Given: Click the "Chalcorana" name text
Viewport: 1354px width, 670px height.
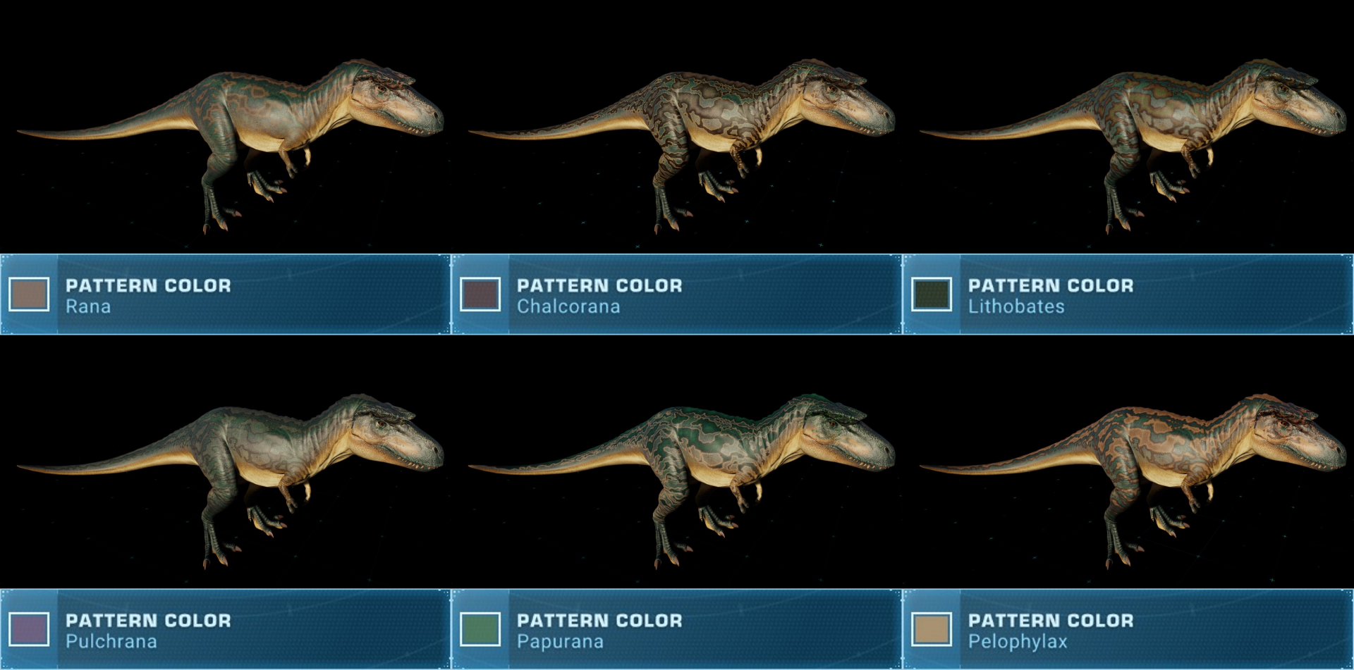Looking at the screenshot, I should (568, 307).
